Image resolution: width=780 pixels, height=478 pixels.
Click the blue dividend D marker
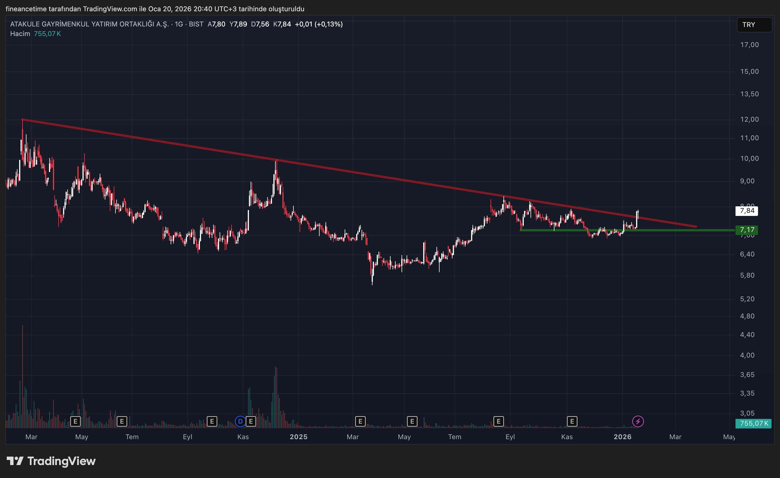[x=240, y=421]
